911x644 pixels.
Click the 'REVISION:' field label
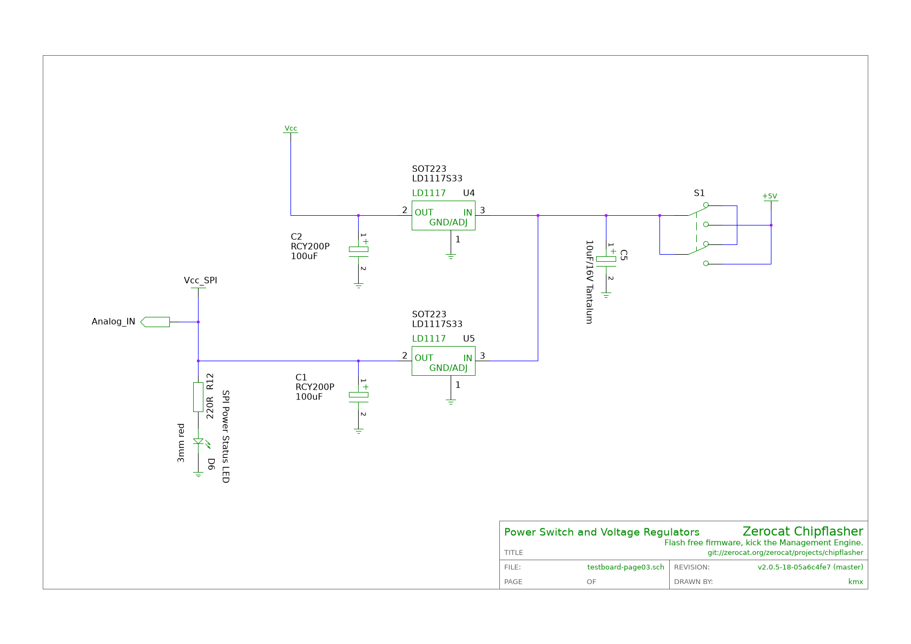click(692, 567)
